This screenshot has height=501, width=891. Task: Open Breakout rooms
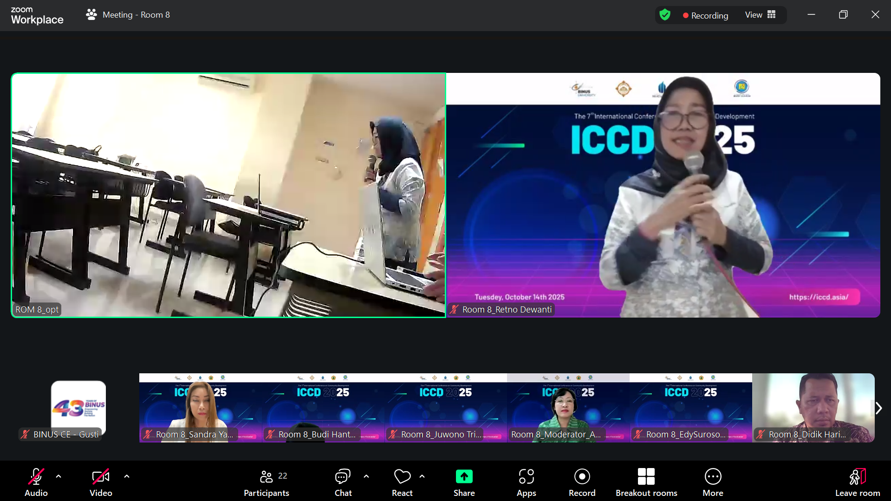[x=646, y=482]
